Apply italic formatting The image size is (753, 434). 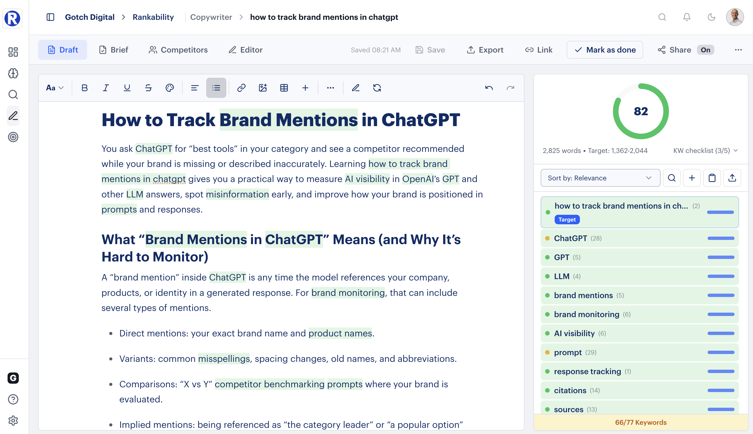click(105, 88)
